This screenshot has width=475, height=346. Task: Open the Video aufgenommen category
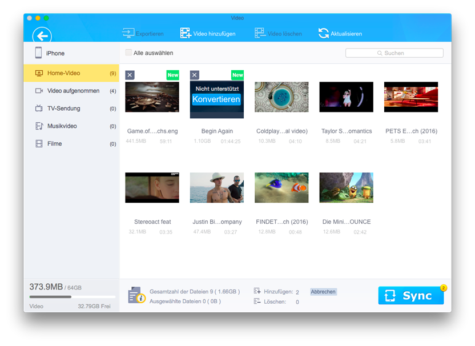click(x=71, y=91)
